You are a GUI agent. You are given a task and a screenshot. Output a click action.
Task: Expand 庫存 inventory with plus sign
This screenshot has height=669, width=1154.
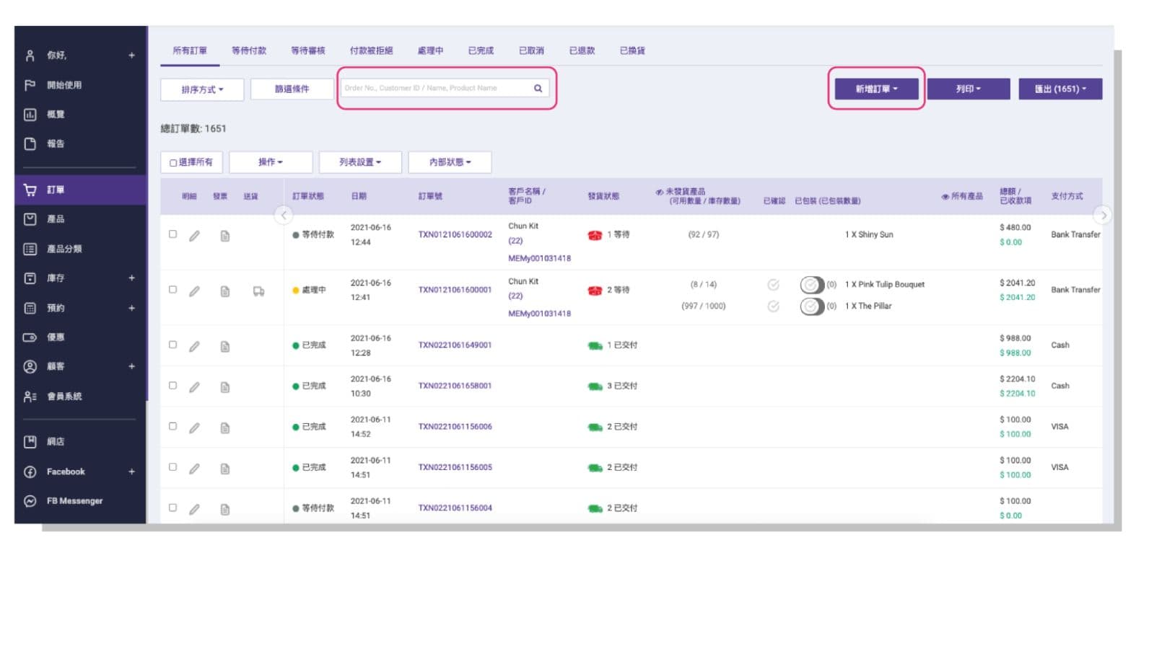131,278
